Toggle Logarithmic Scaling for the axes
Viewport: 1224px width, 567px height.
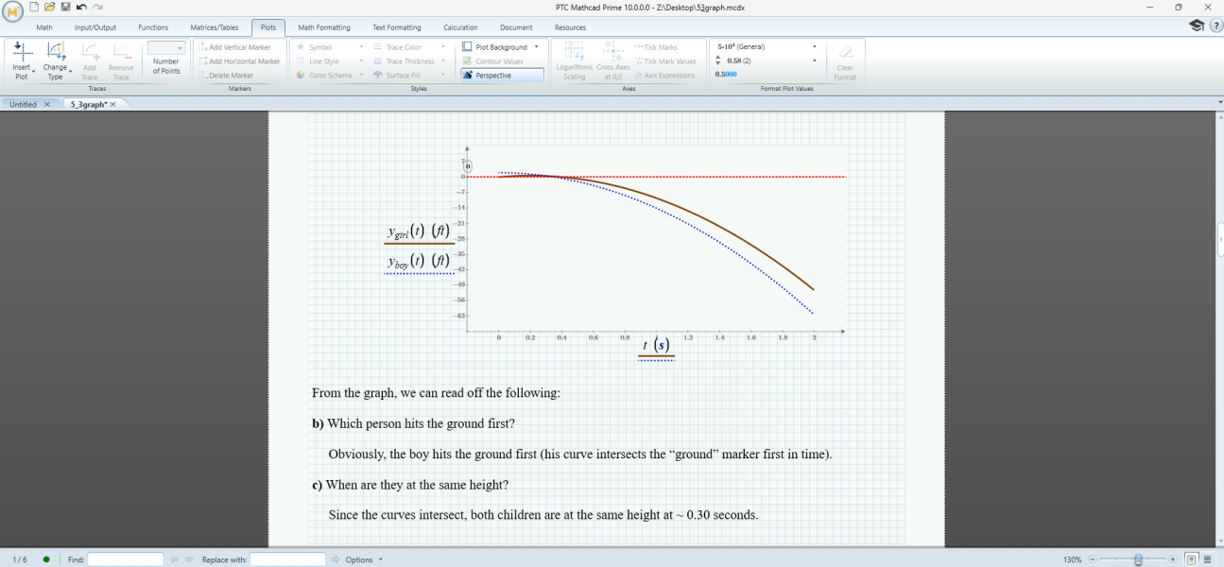[575, 61]
